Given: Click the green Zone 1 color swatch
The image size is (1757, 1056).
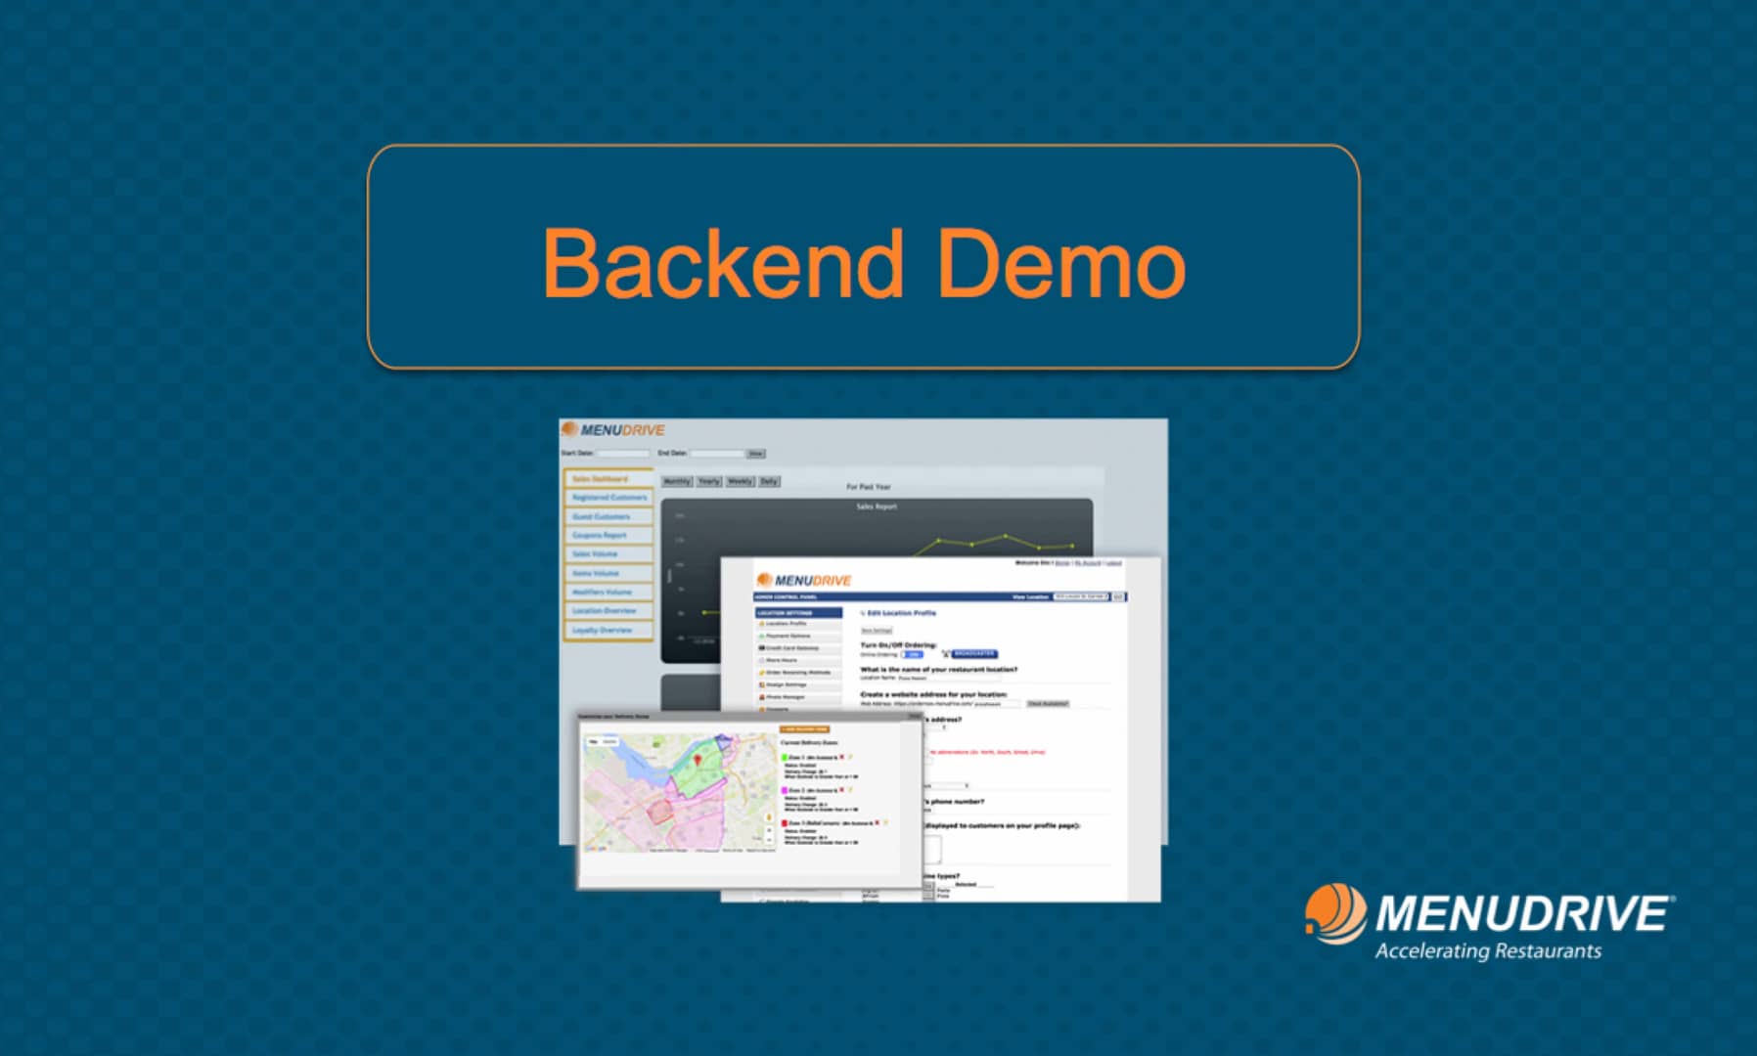Looking at the screenshot, I should tap(785, 757).
